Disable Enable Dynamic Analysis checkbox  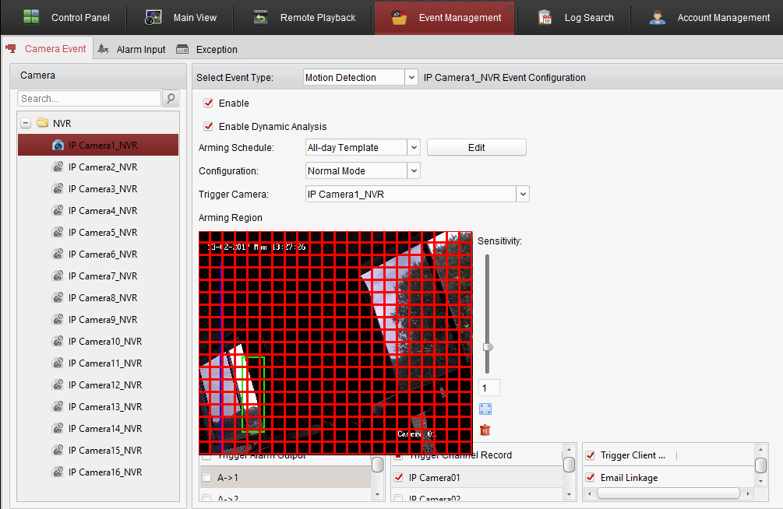pyautogui.click(x=208, y=126)
